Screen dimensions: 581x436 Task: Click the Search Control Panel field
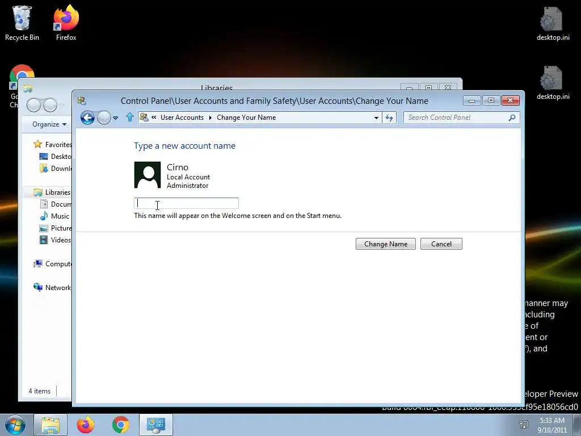click(x=461, y=118)
